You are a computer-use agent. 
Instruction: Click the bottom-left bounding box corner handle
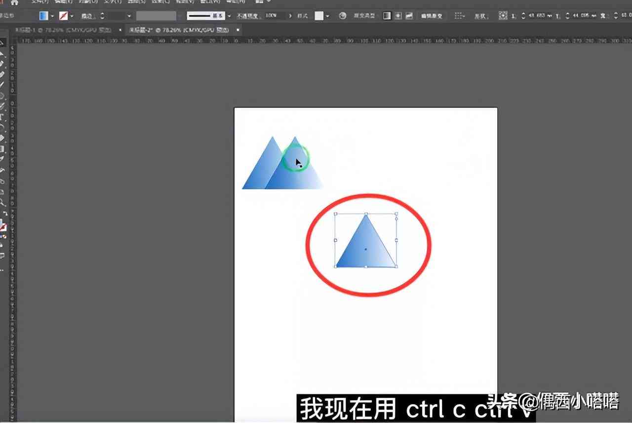[336, 267]
